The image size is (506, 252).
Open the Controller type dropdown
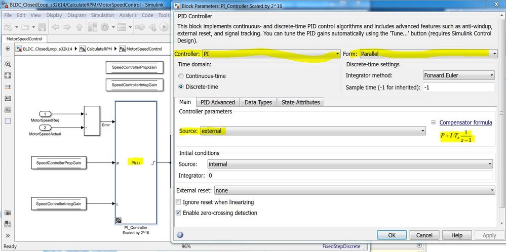pos(271,54)
